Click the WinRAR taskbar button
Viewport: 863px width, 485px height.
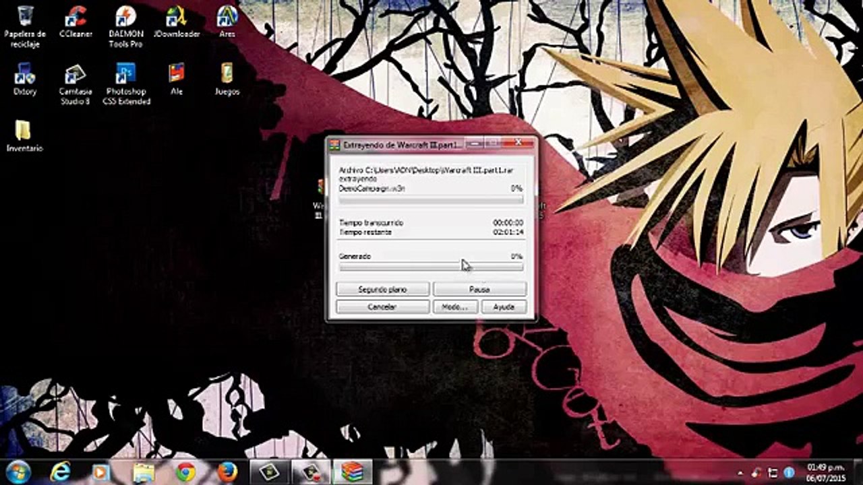[353, 472]
